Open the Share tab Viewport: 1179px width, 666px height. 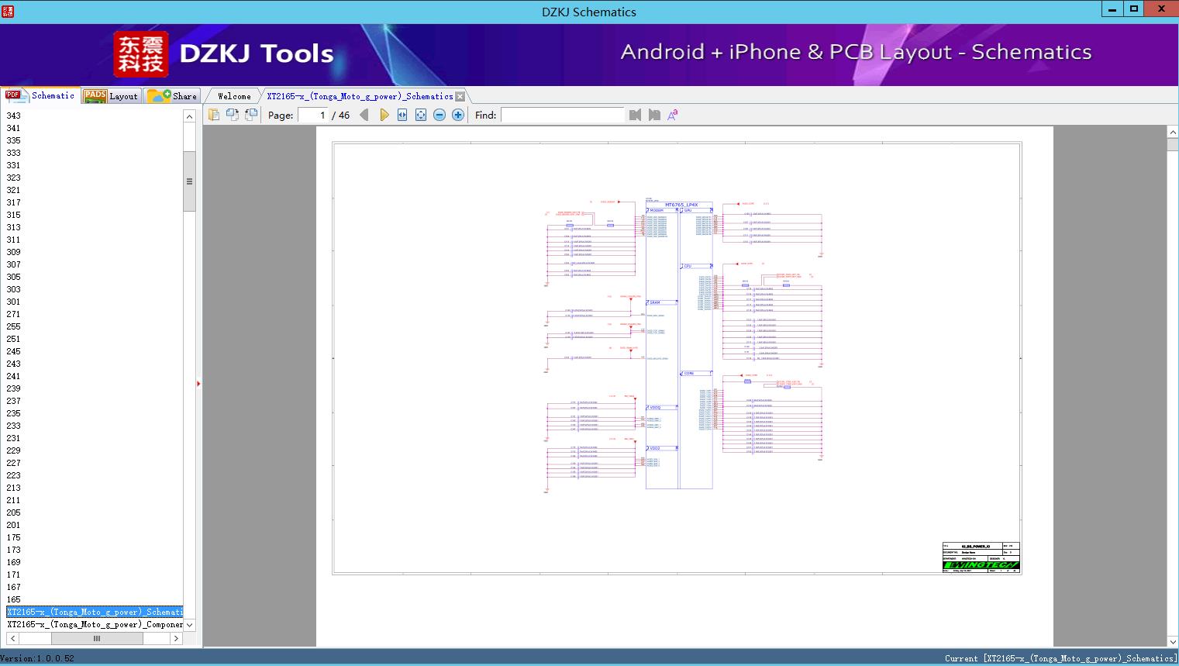[x=173, y=96]
